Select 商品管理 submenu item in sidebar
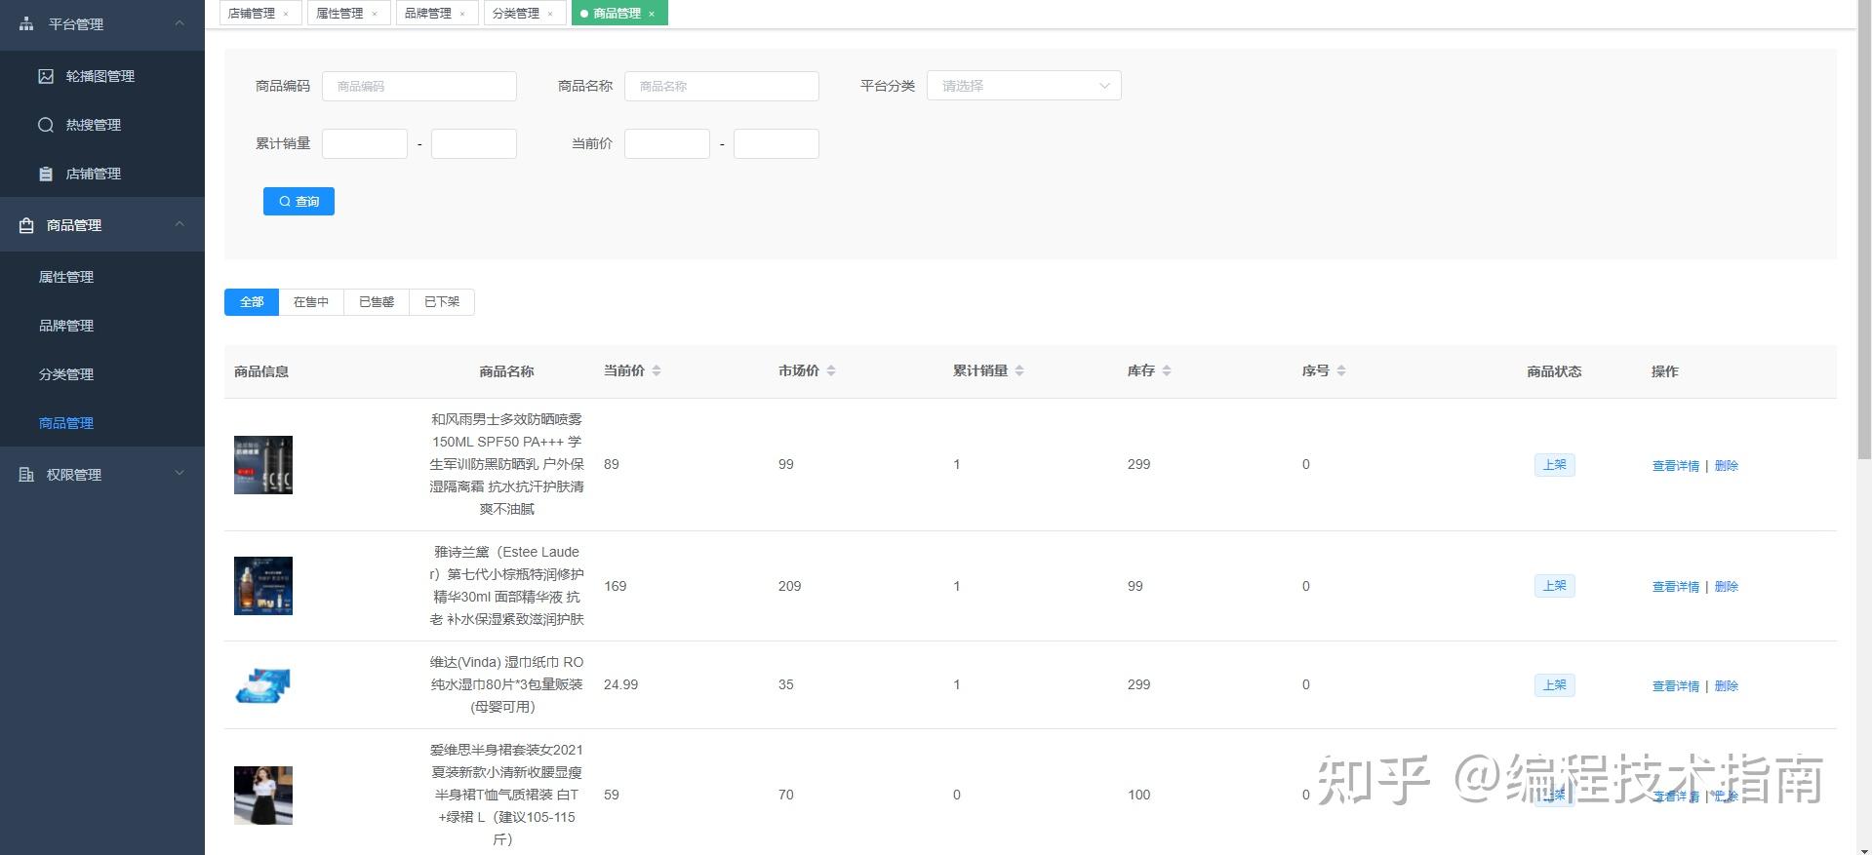Image resolution: width=1872 pixels, height=855 pixels. (102, 423)
